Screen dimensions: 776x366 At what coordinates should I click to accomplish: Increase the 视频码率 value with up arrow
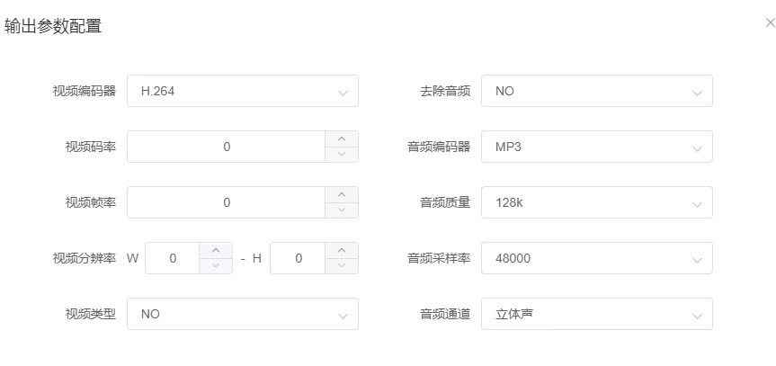tap(342, 138)
